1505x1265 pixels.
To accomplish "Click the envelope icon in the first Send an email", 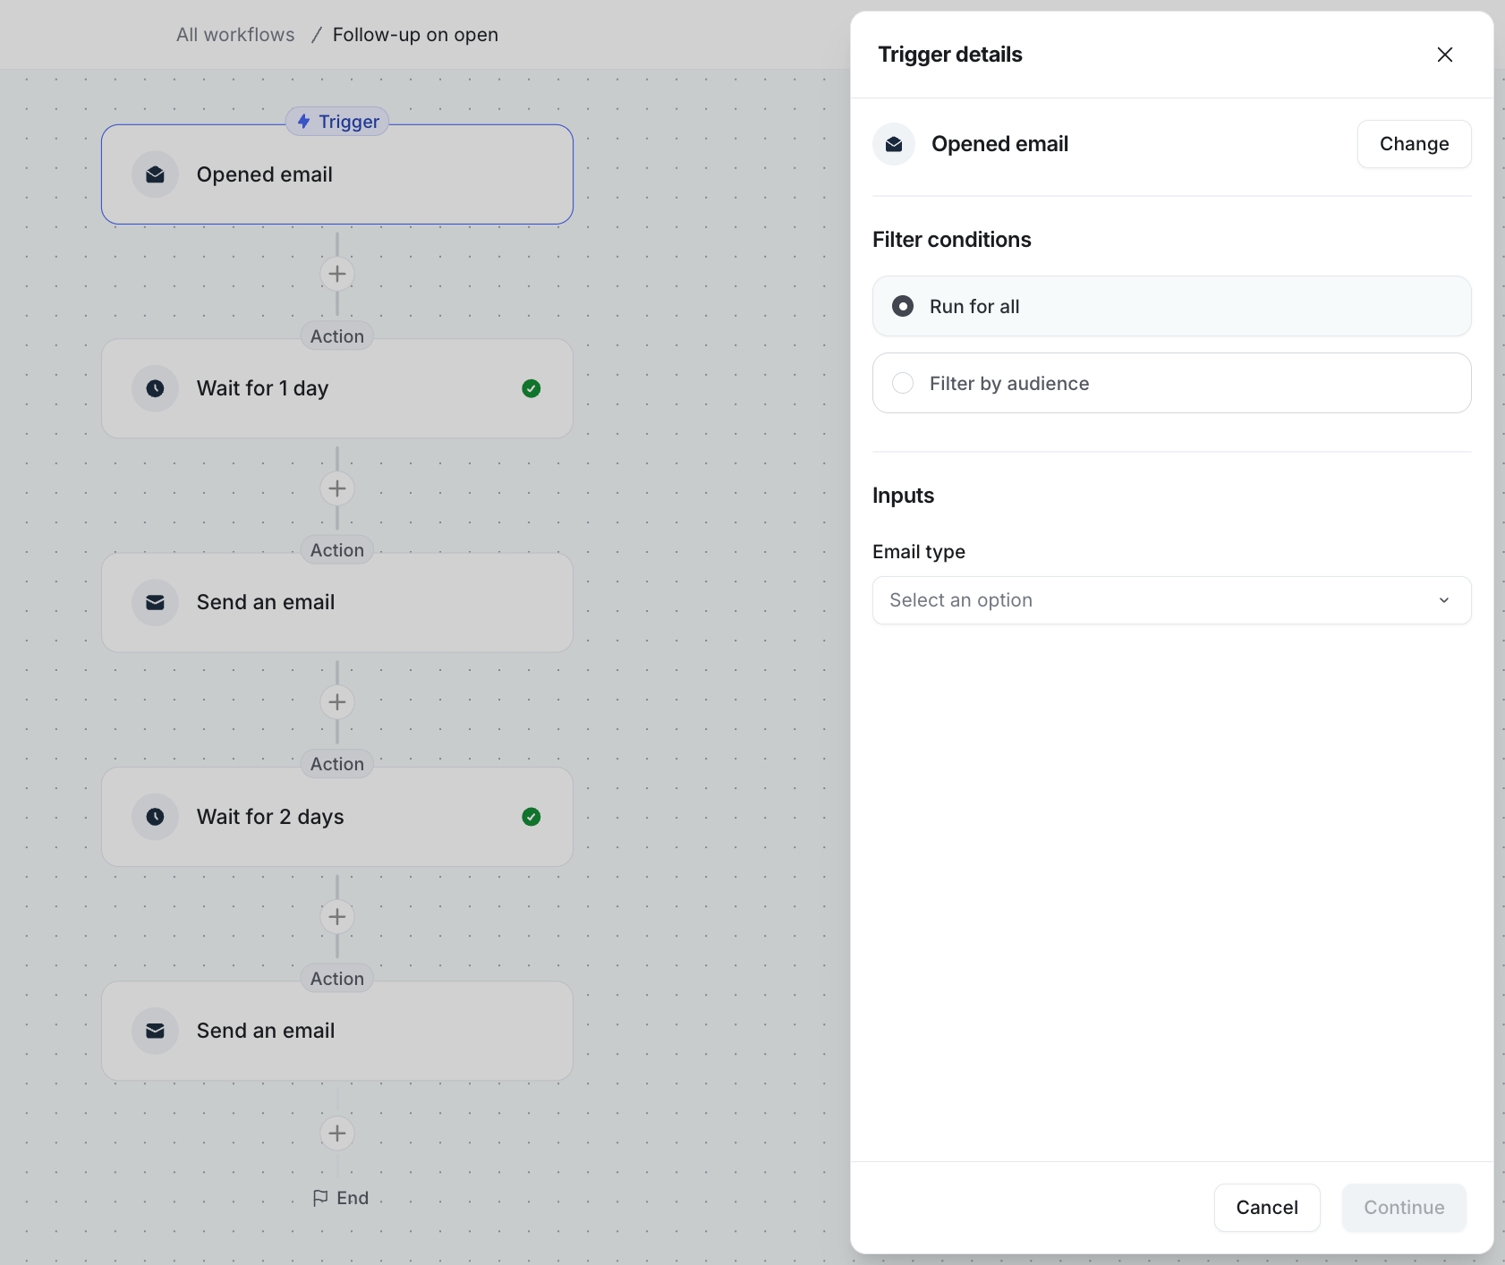I will 155,602.
